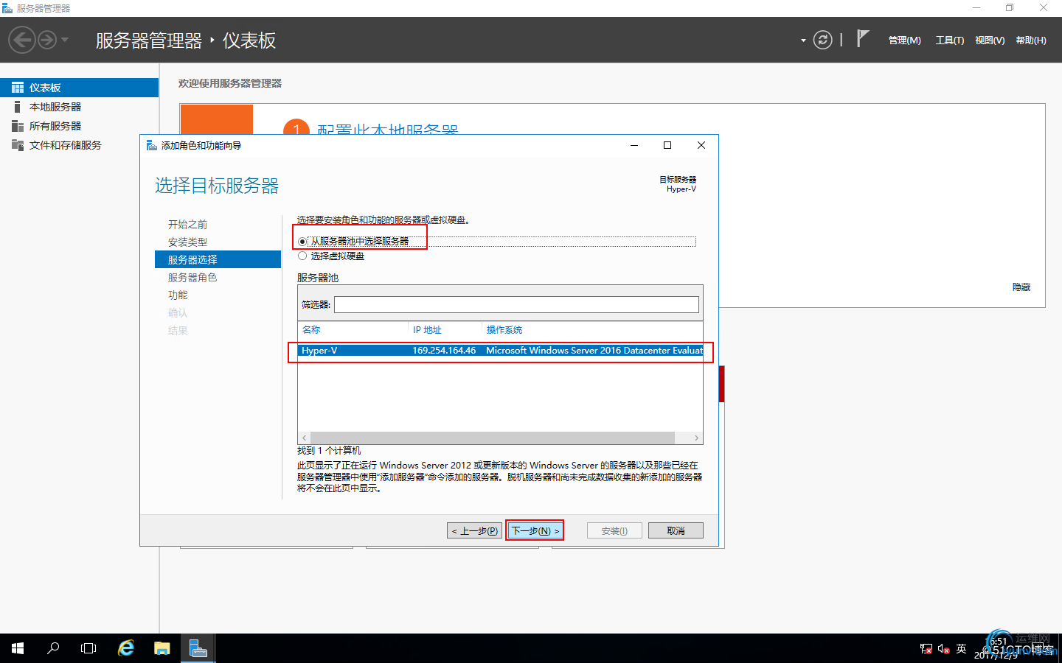
Task: Click the 文件和存储服务 icon in sidebar
Action: coord(18,145)
